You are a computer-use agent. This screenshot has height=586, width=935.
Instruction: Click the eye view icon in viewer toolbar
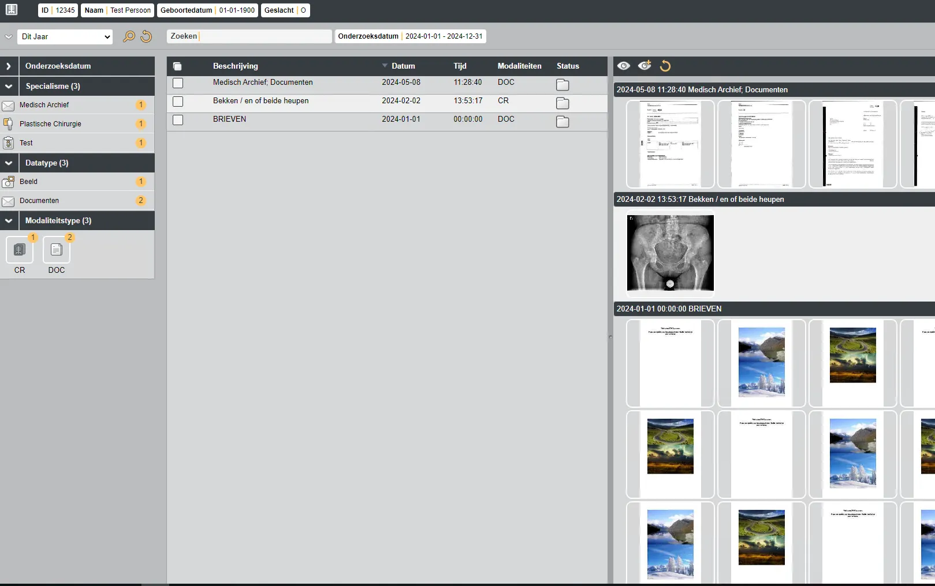point(623,66)
